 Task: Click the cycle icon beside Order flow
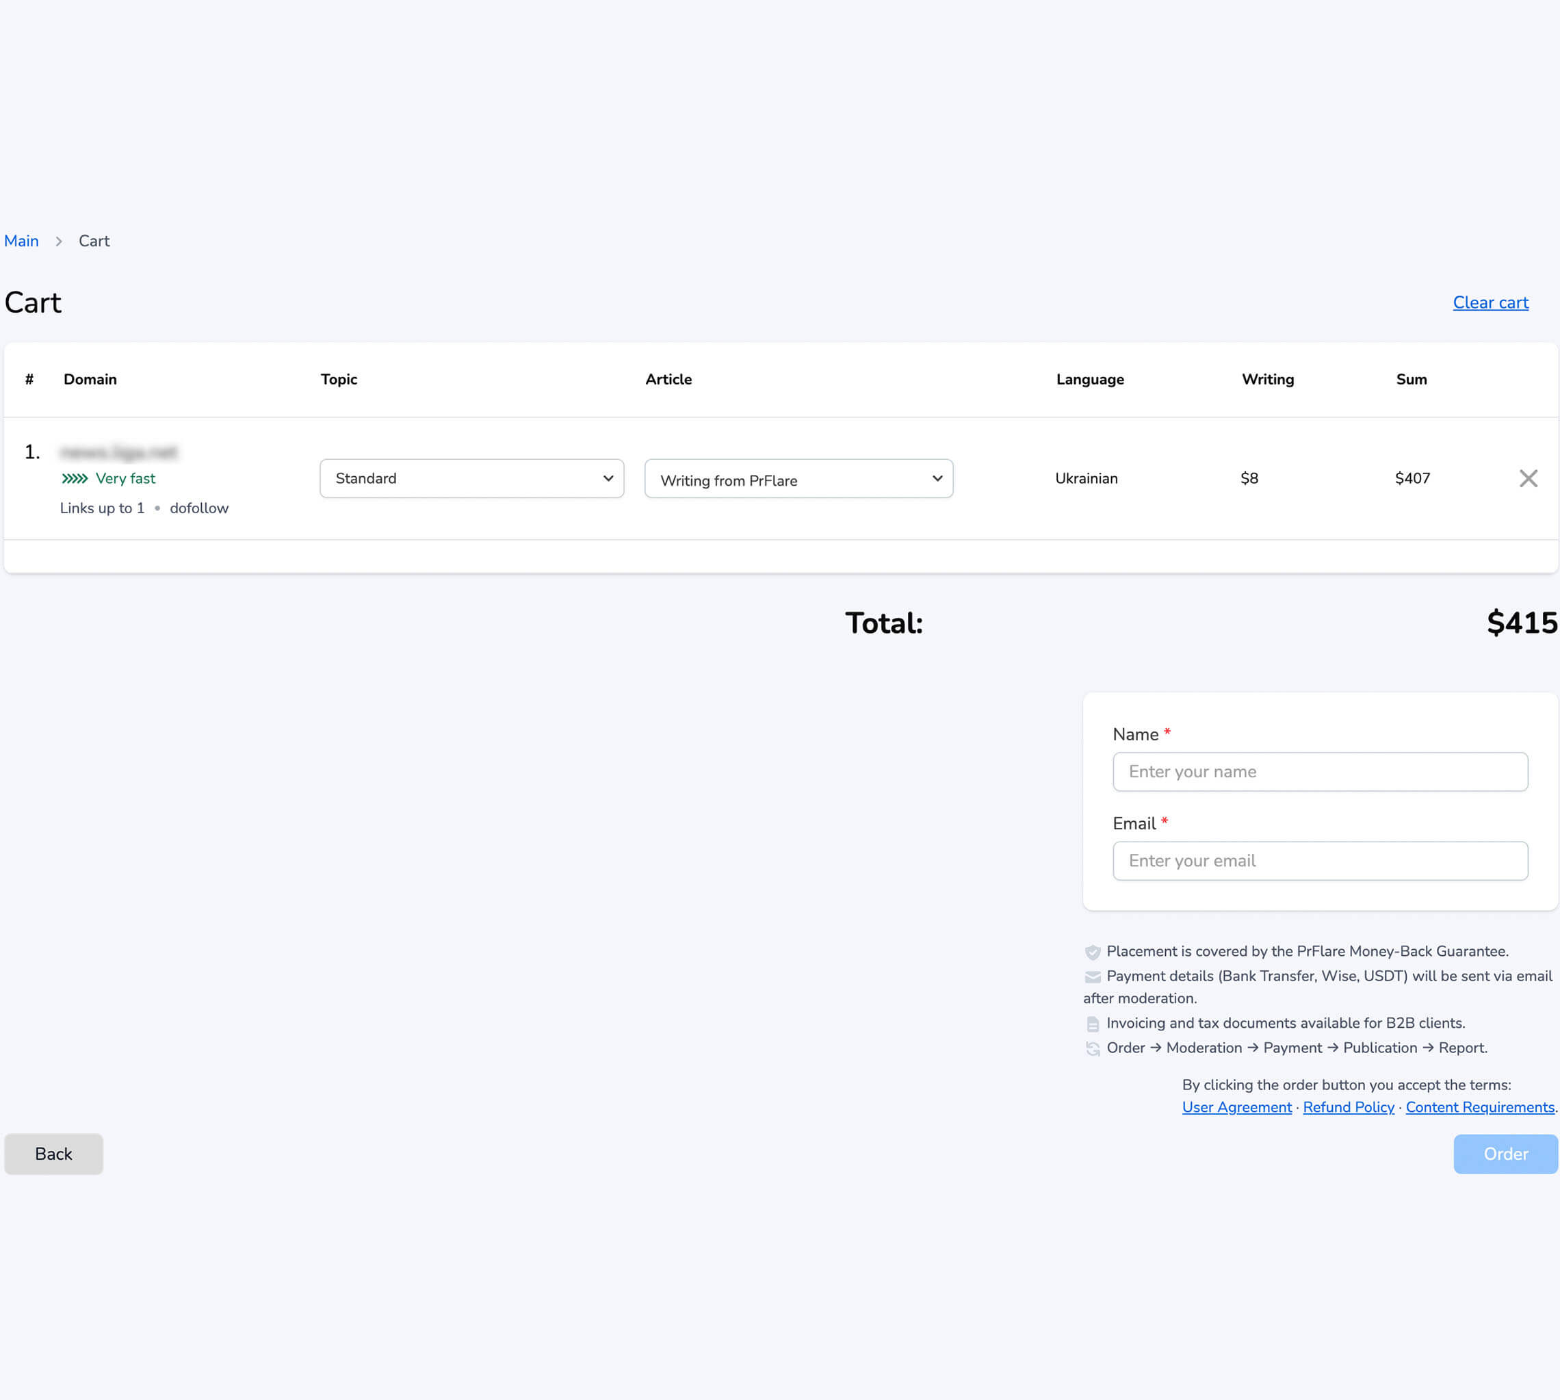1092,1048
